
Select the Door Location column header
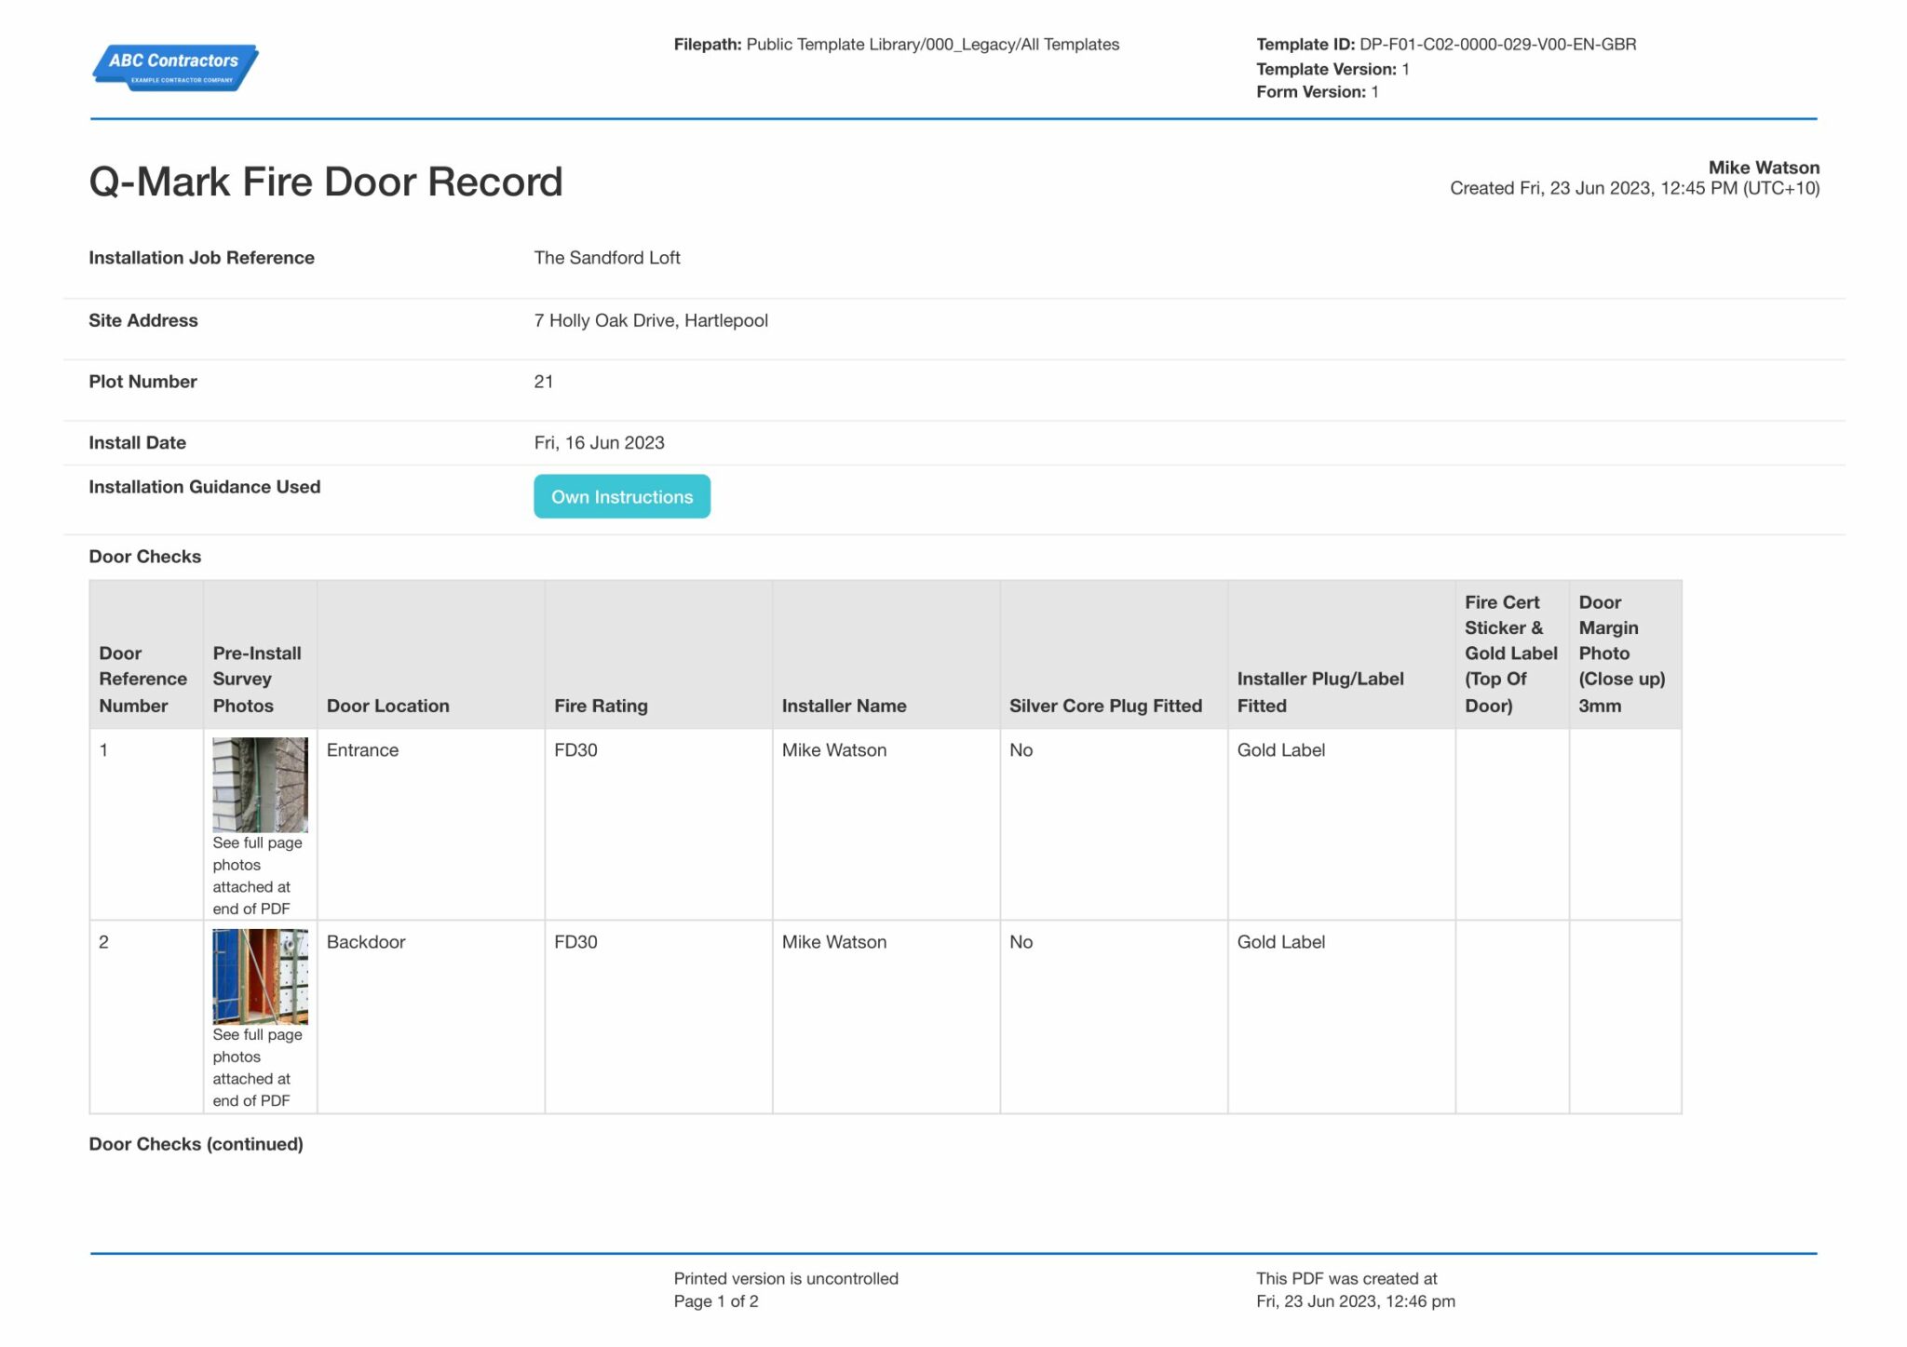(x=387, y=706)
